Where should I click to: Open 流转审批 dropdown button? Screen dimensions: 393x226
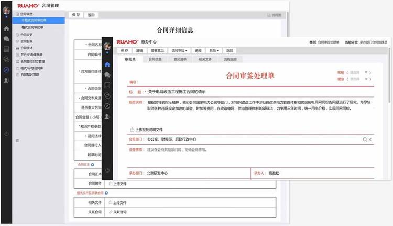point(179,51)
